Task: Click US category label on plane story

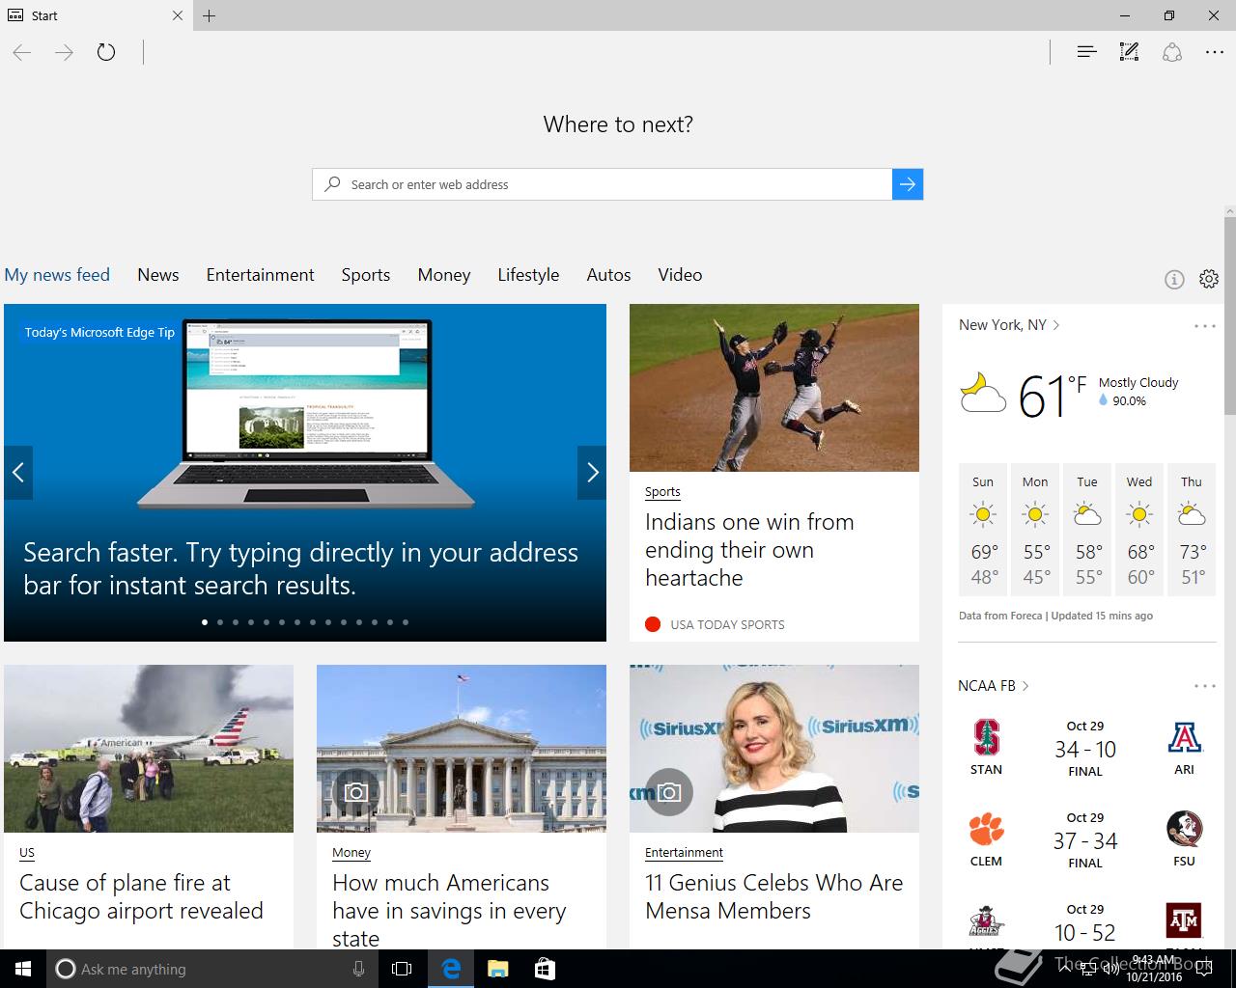Action: 27,853
